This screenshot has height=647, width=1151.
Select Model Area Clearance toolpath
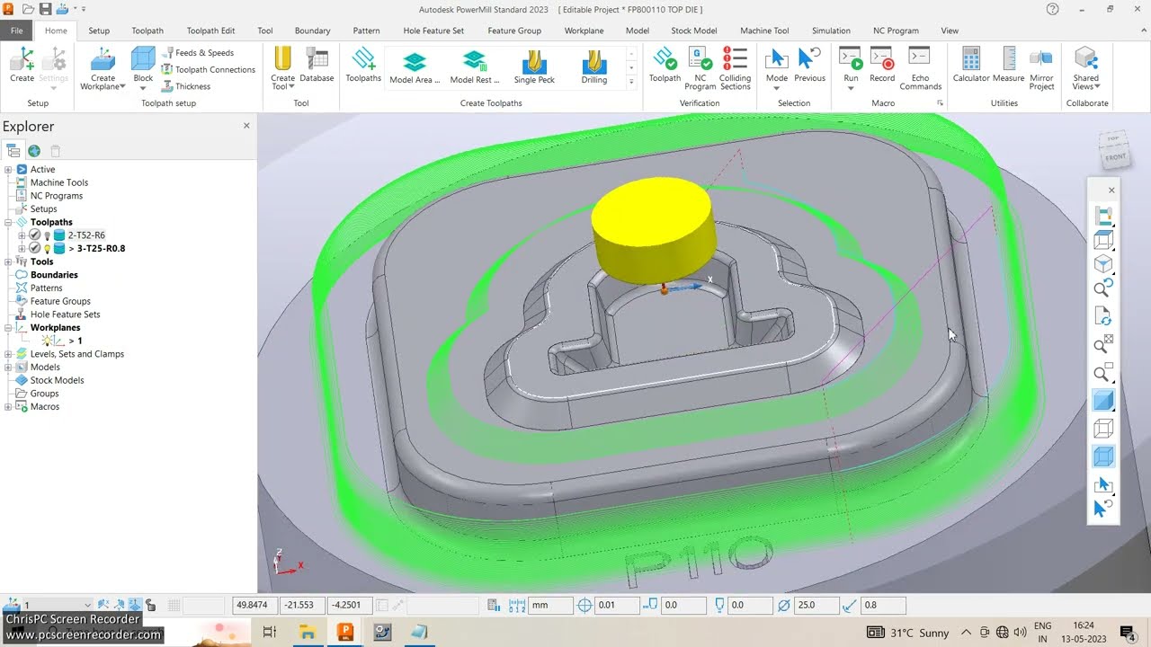click(415, 66)
